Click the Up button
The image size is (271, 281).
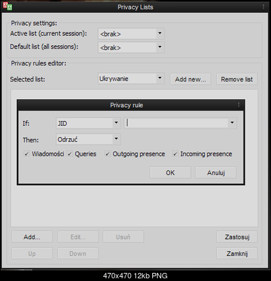32,253
